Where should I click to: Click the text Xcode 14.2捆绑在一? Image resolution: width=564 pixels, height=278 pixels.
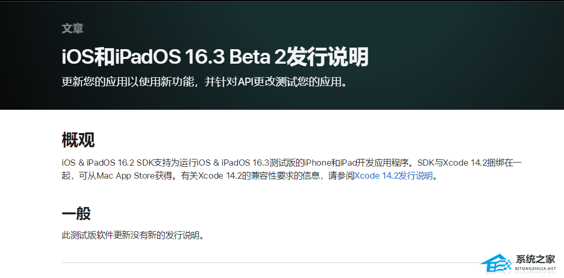(483, 163)
